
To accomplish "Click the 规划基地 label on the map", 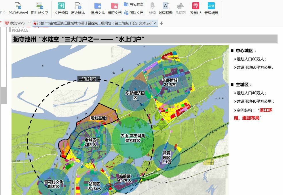I will pyautogui.click(x=98, y=118).
